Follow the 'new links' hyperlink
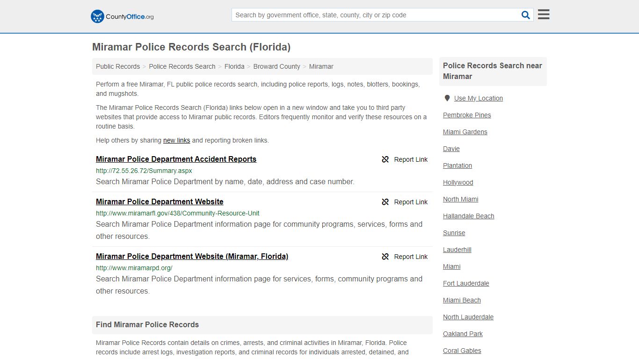 point(176,140)
